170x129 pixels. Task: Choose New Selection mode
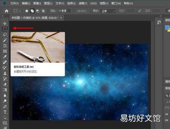(27, 11)
